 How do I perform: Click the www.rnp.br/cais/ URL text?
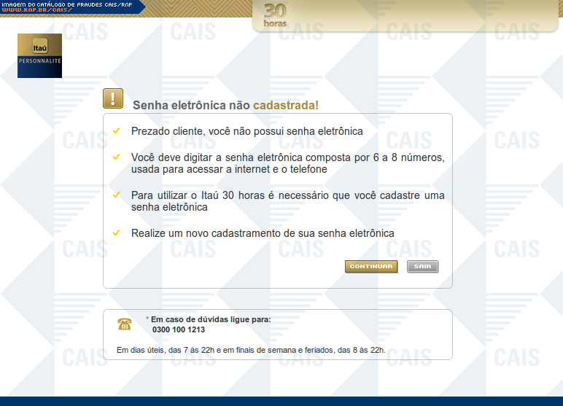point(36,11)
